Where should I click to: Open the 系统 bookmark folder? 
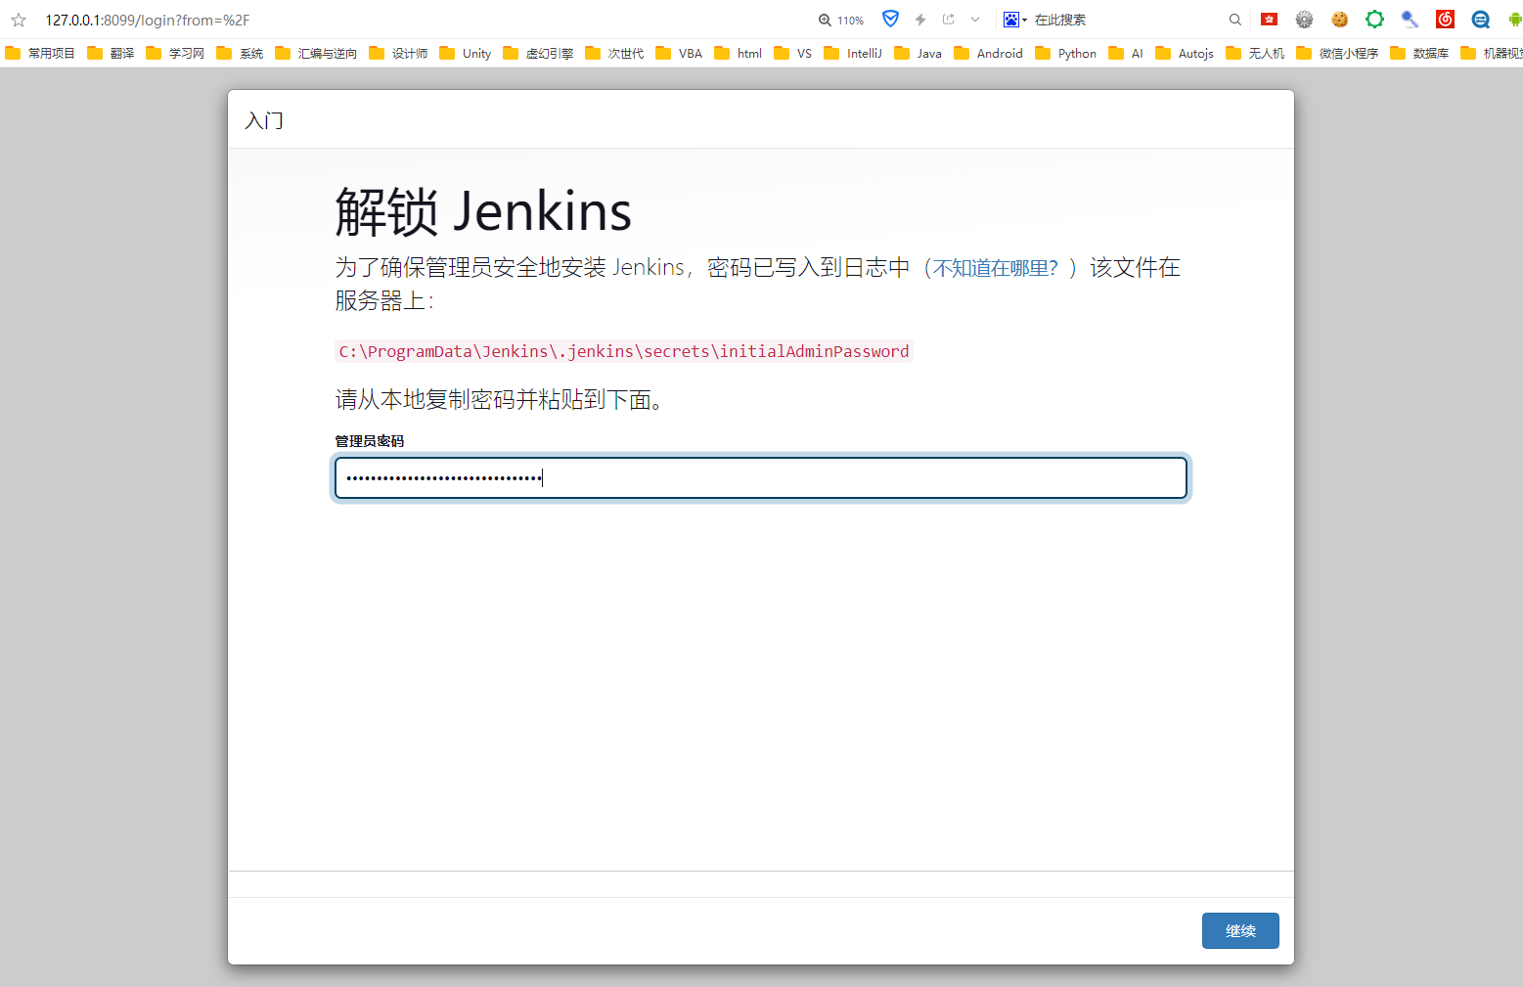240,53
